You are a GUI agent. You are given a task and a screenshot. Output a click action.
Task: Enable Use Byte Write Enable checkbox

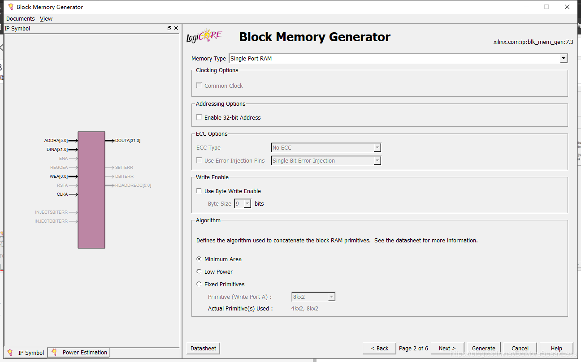199,190
